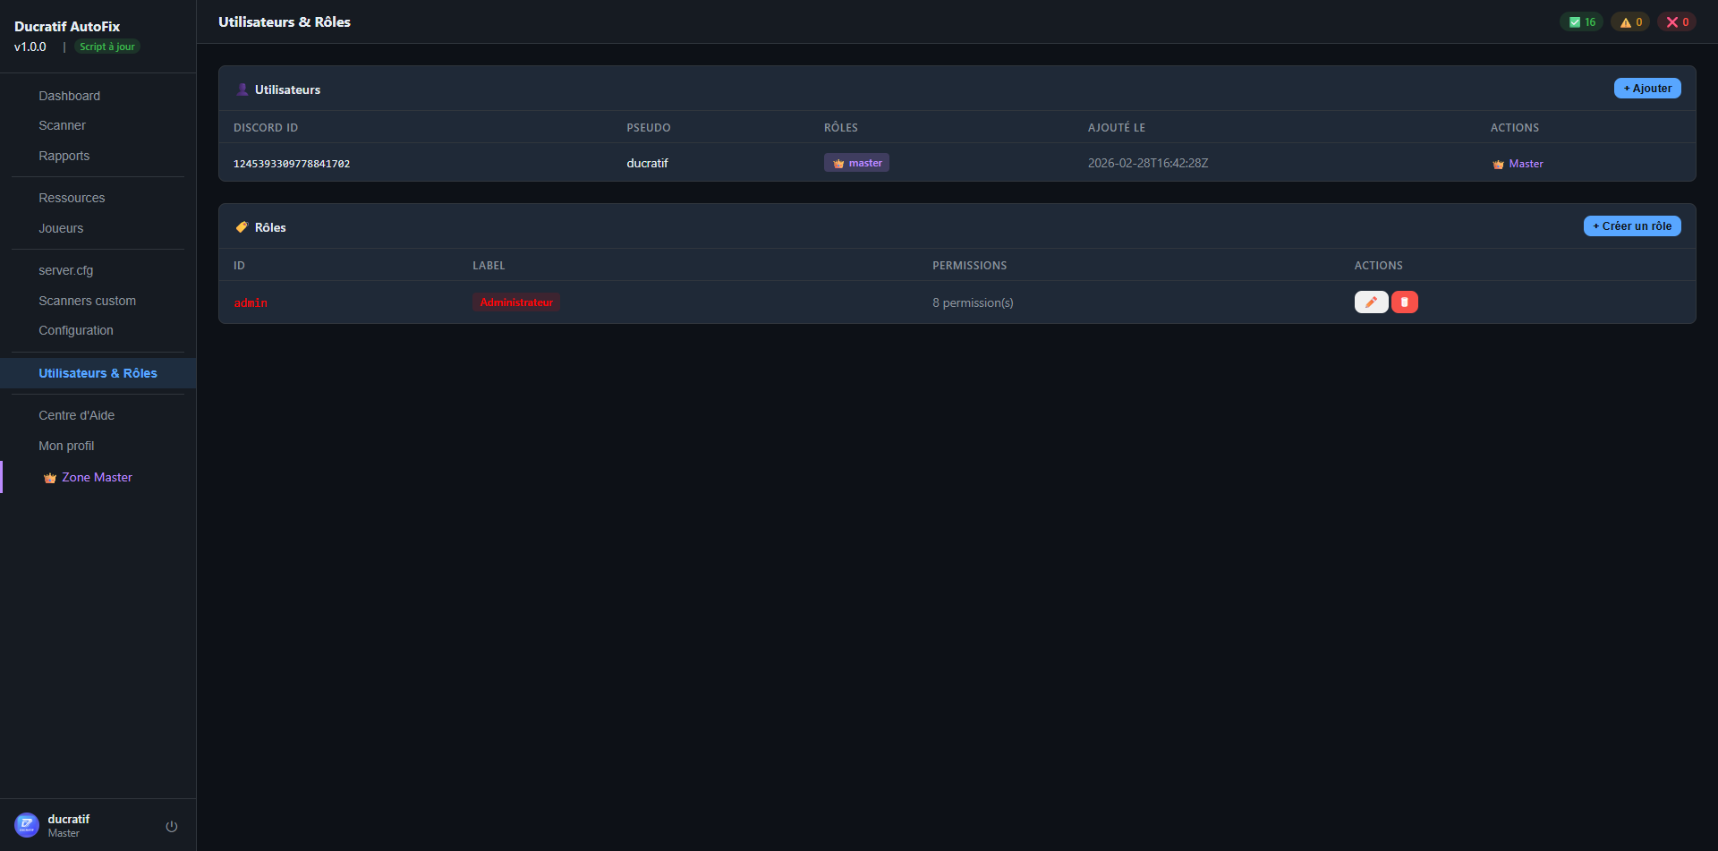Click the ducratif avatar in the bottom corner
1718x851 pixels.
pos(29,825)
